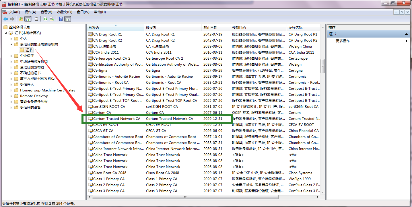This screenshot has height=207, width=412.
Task: Sort by the 预期目的 column header
Action: pos(259,28)
